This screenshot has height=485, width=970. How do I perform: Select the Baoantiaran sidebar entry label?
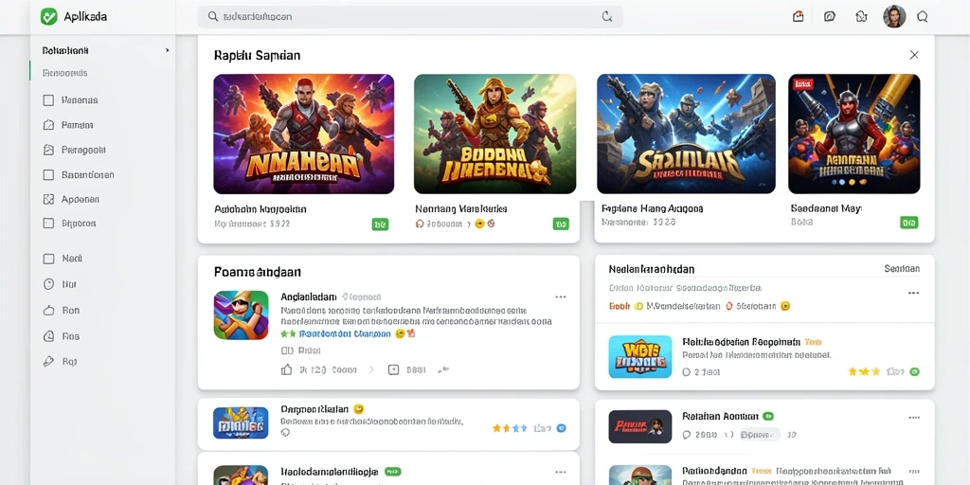(x=88, y=175)
